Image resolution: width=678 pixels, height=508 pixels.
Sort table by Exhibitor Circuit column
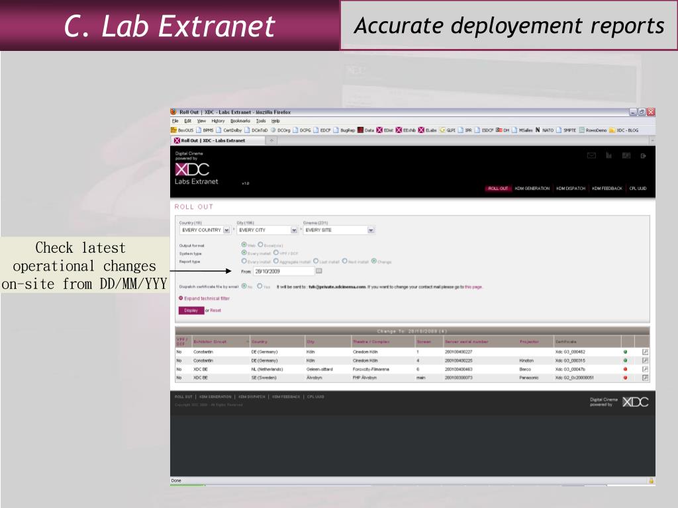tap(210, 342)
